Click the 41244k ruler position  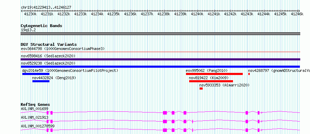click(264, 14)
